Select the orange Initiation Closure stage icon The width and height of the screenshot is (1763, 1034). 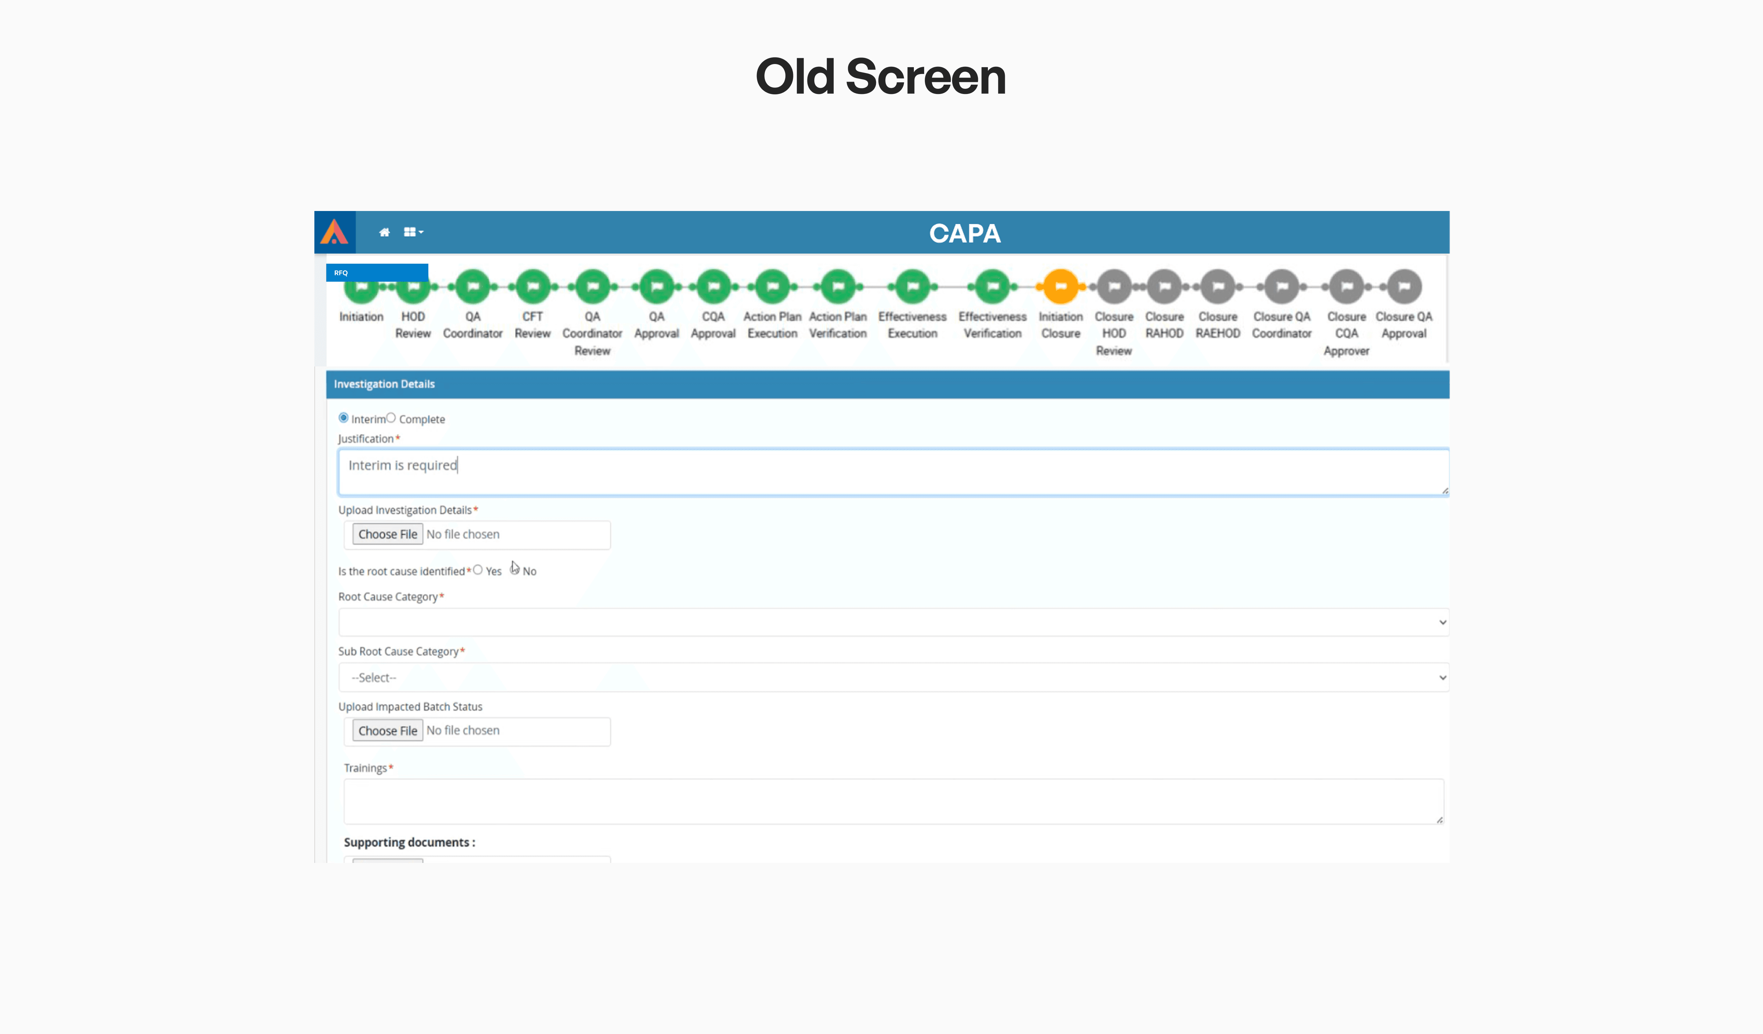point(1061,286)
